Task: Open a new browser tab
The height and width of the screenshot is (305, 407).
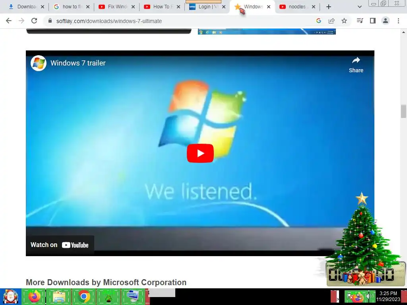Action: pyautogui.click(x=329, y=7)
